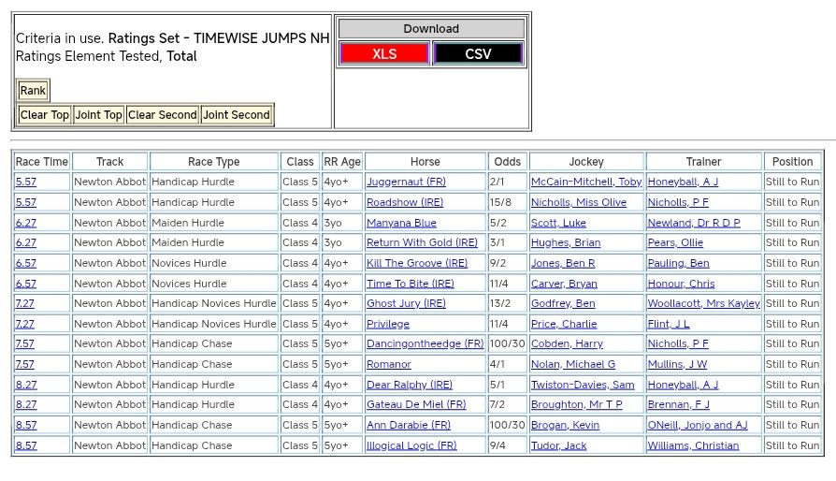Screen dimensions: 836x481
Task: Choose the Clear Second filter
Action: (162, 115)
